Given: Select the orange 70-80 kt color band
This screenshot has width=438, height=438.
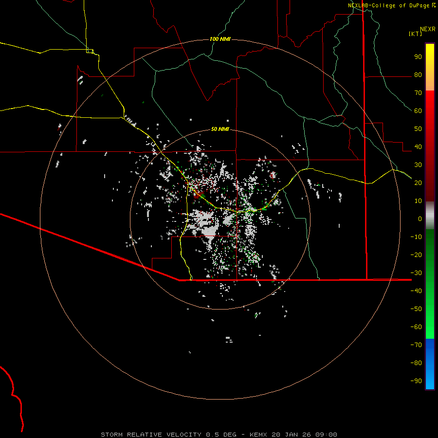Looking at the screenshot, I should [430, 83].
